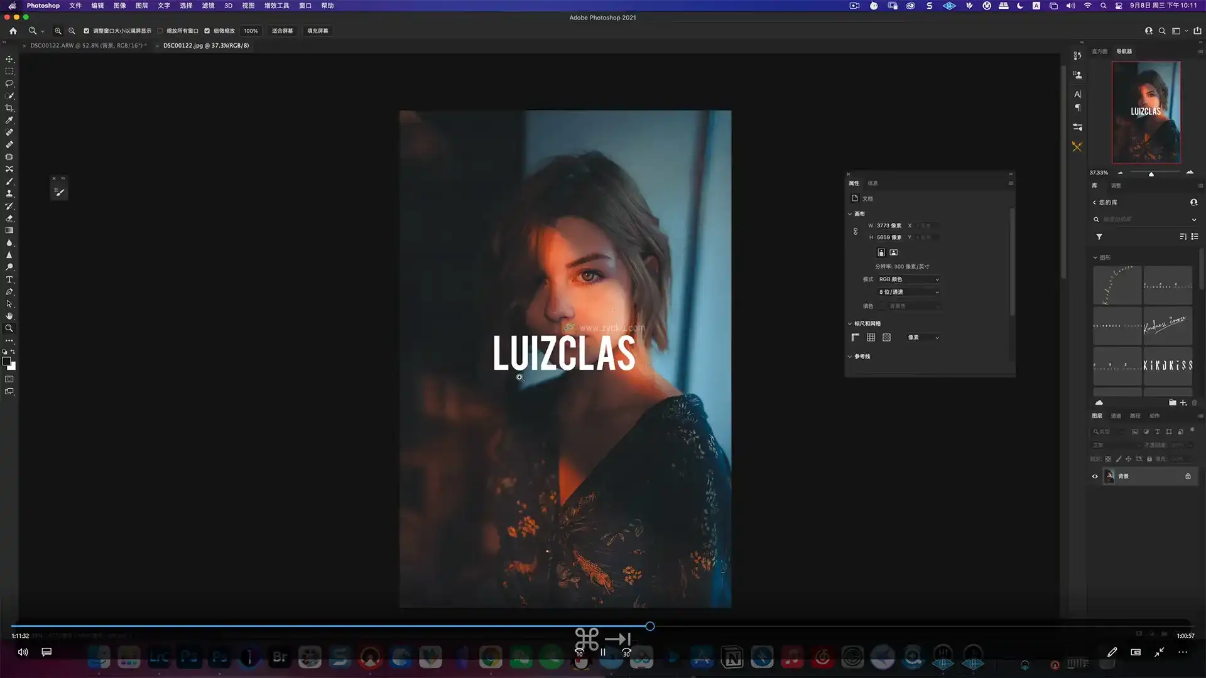Click the zoom out magnifier icon

[x=72, y=31]
